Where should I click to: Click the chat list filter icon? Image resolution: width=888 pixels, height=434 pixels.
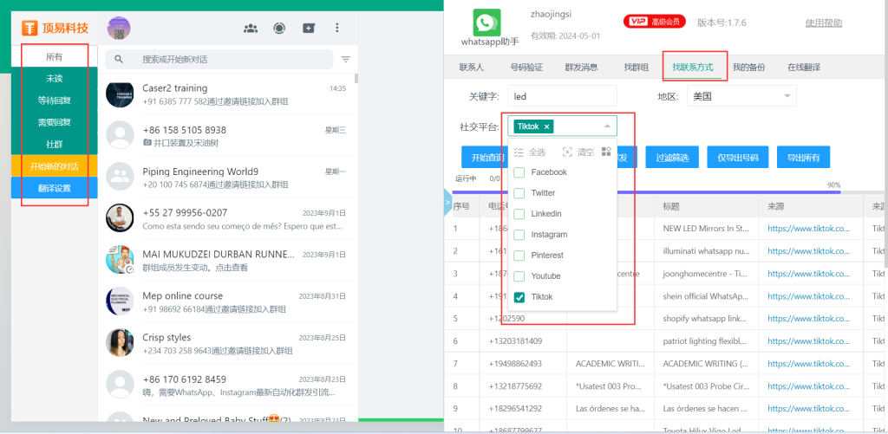pyautogui.click(x=346, y=60)
